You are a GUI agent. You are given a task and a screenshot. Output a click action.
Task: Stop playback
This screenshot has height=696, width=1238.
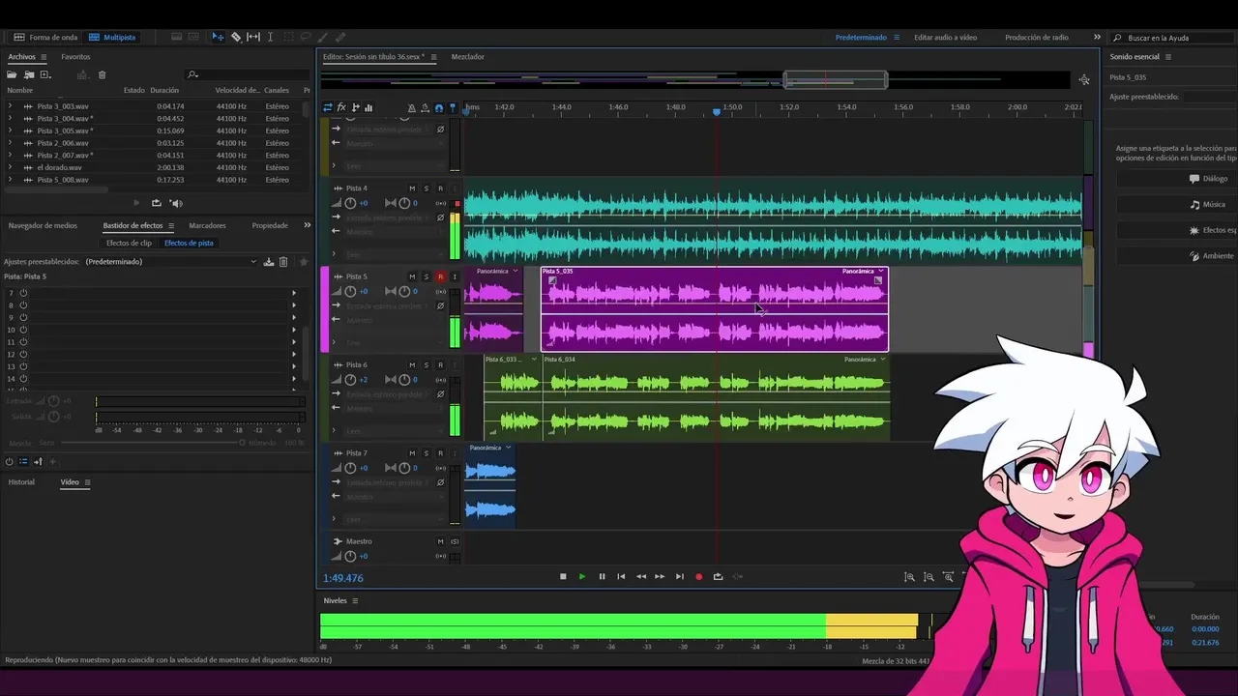pyautogui.click(x=563, y=577)
